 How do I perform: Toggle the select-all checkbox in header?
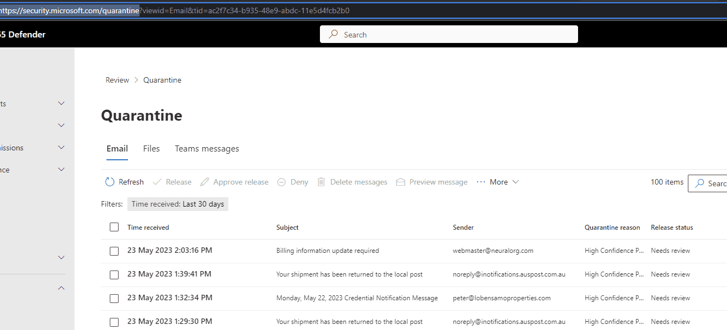(x=114, y=227)
